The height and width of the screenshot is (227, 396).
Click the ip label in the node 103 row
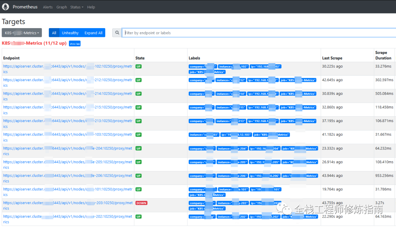point(236,135)
